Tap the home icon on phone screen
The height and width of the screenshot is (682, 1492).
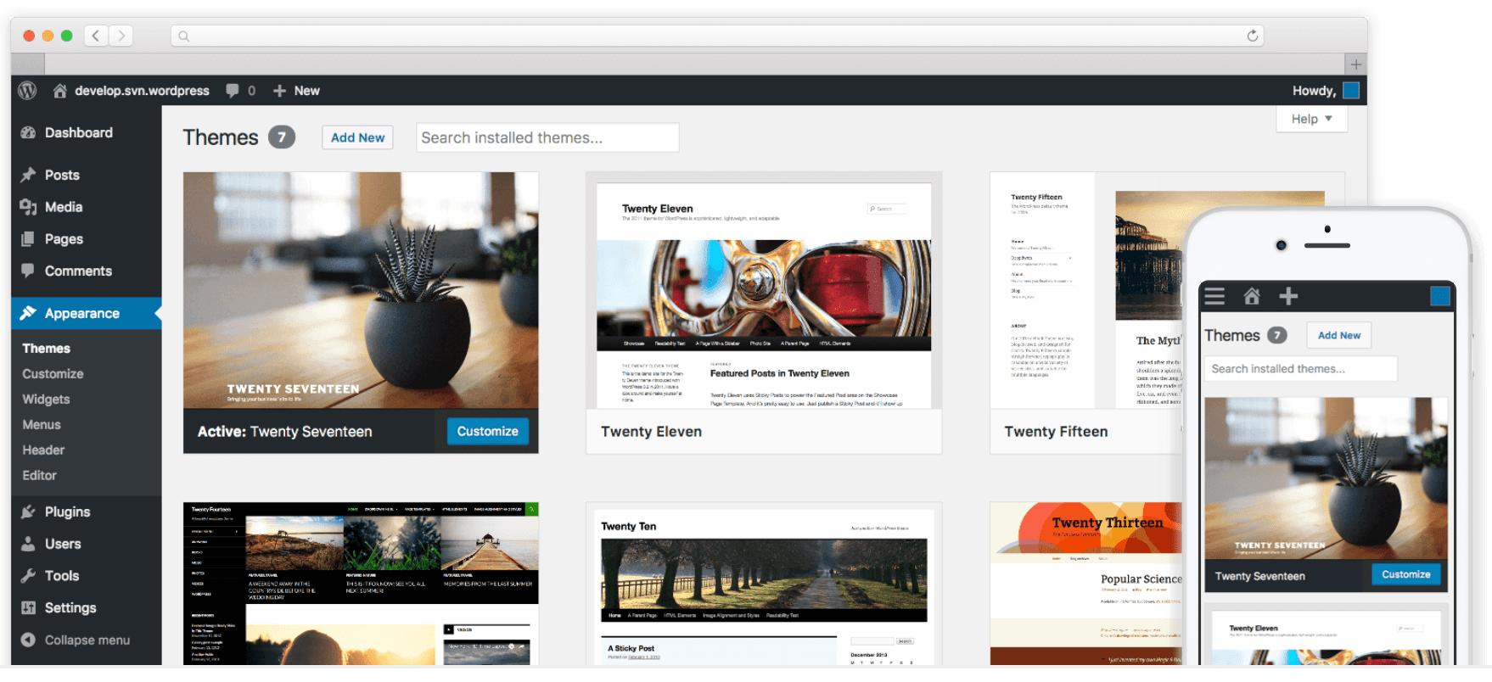click(x=1252, y=296)
